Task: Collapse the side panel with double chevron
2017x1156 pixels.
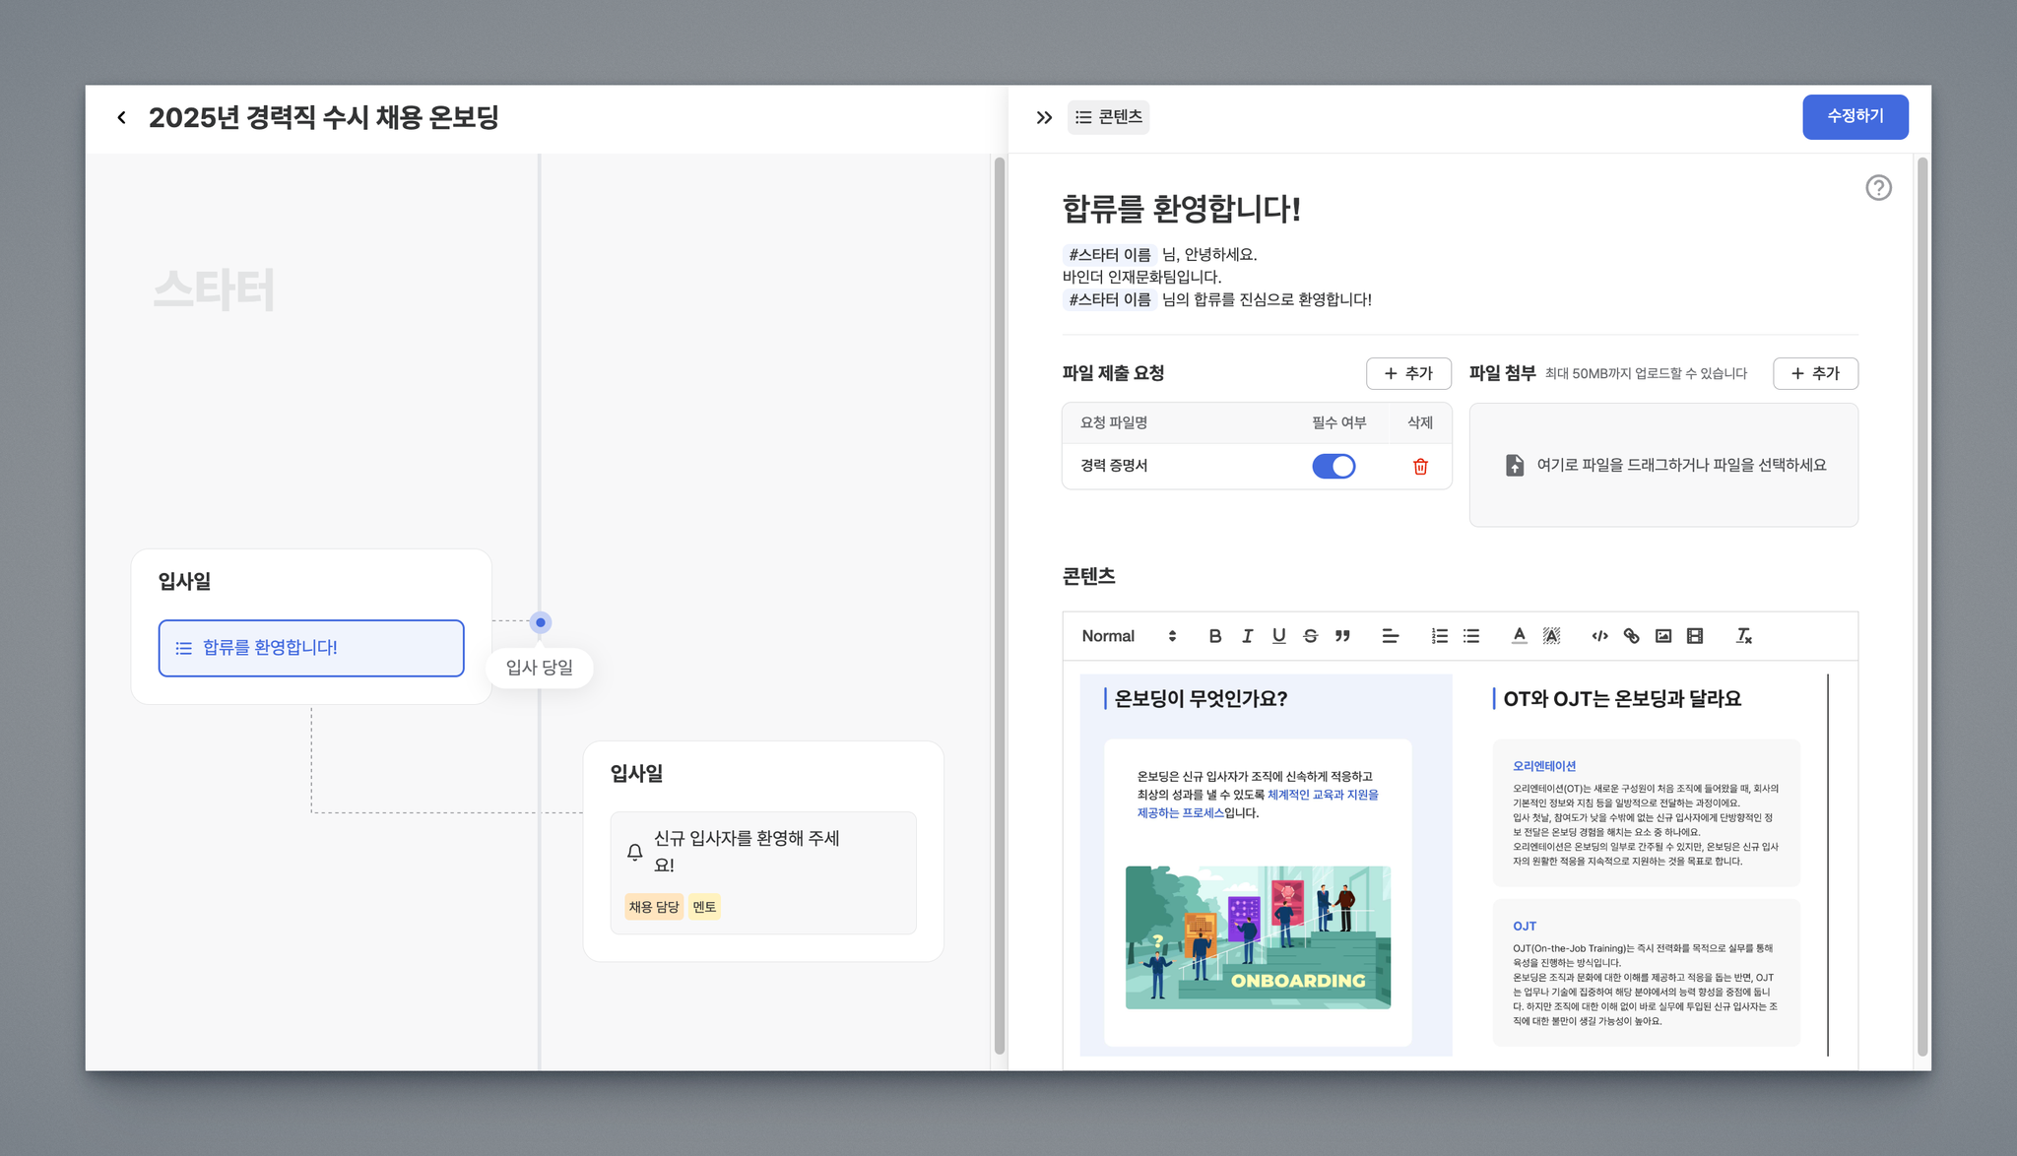Action: tap(1044, 118)
